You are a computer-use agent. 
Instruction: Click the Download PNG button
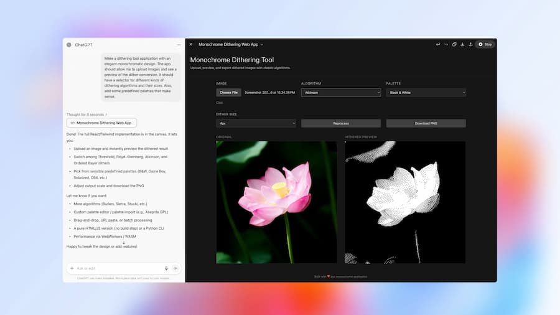426,123
